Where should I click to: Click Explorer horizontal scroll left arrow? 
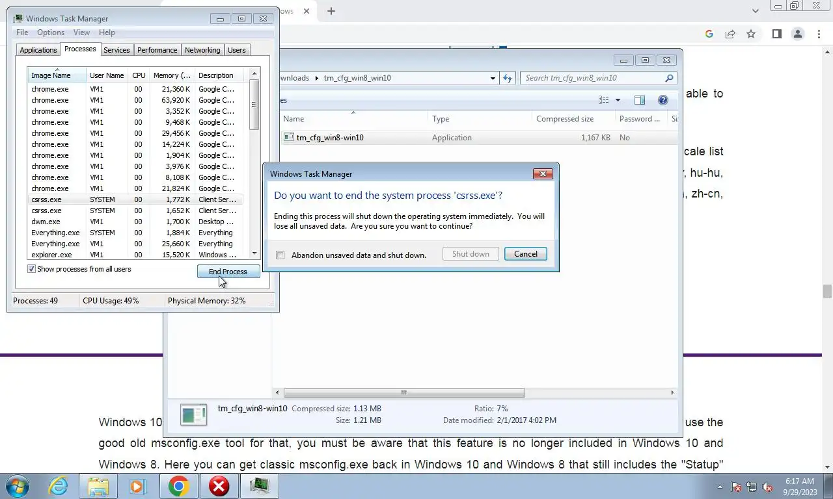pos(278,392)
